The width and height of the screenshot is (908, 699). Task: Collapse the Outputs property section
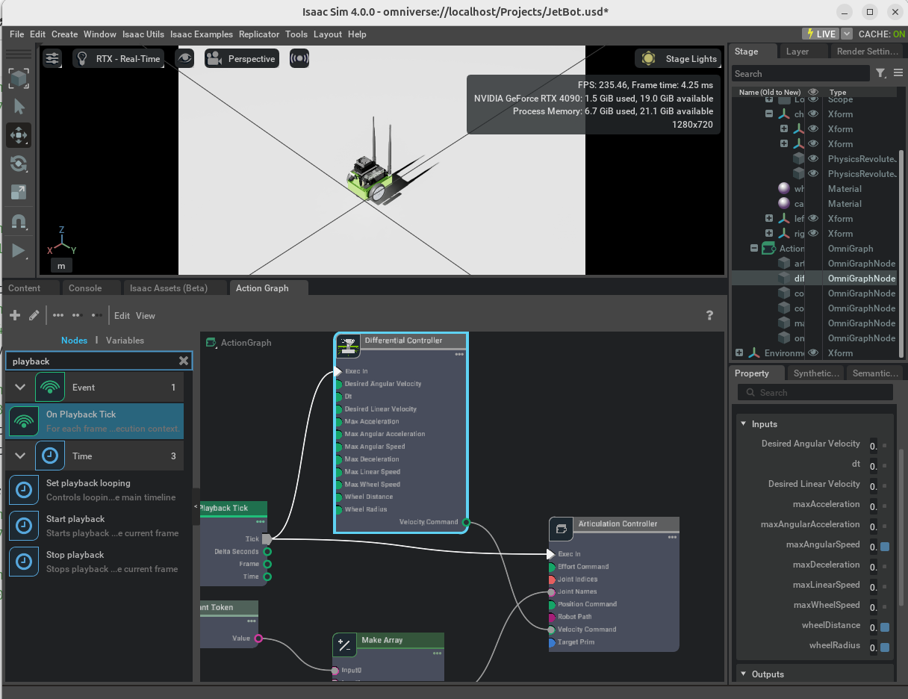(744, 674)
